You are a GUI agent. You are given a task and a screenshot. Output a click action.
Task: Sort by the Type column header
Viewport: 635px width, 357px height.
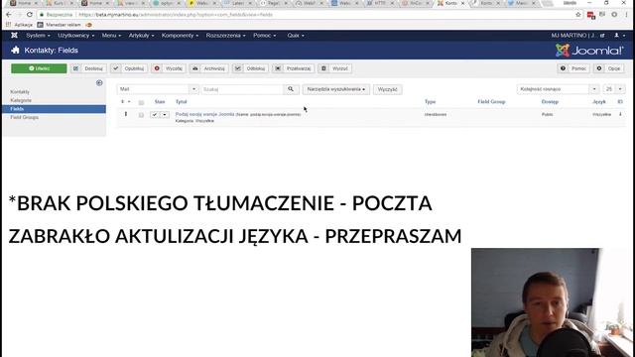point(430,102)
